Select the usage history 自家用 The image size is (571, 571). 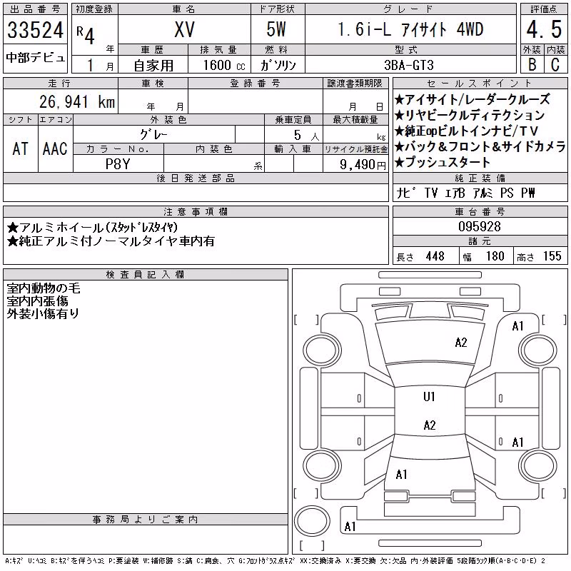[153, 66]
